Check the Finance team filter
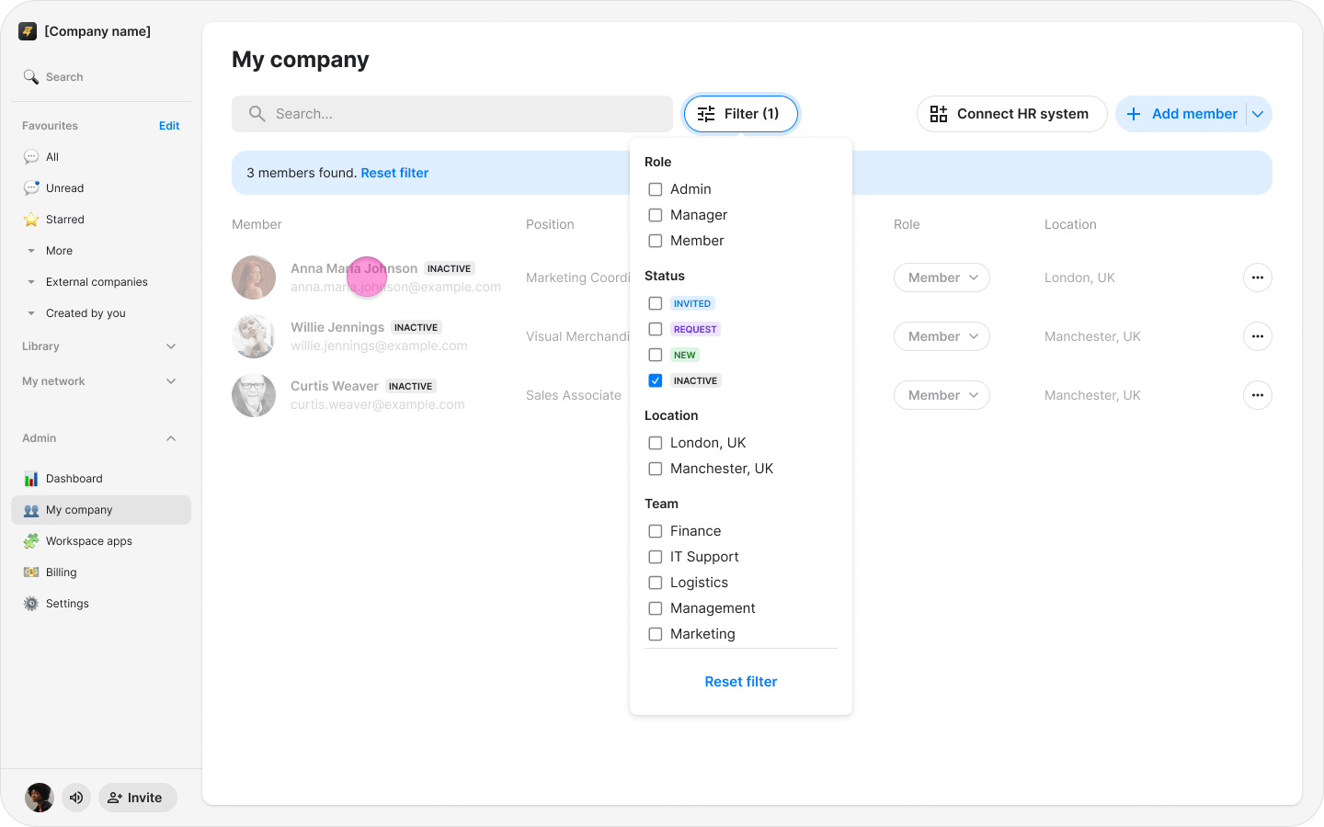Image resolution: width=1324 pixels, height=827 pixels. pos(656,531)
